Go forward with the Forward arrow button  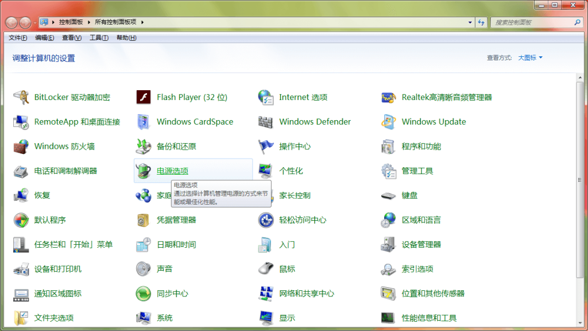pyautogui.click(x=25, y=22)
